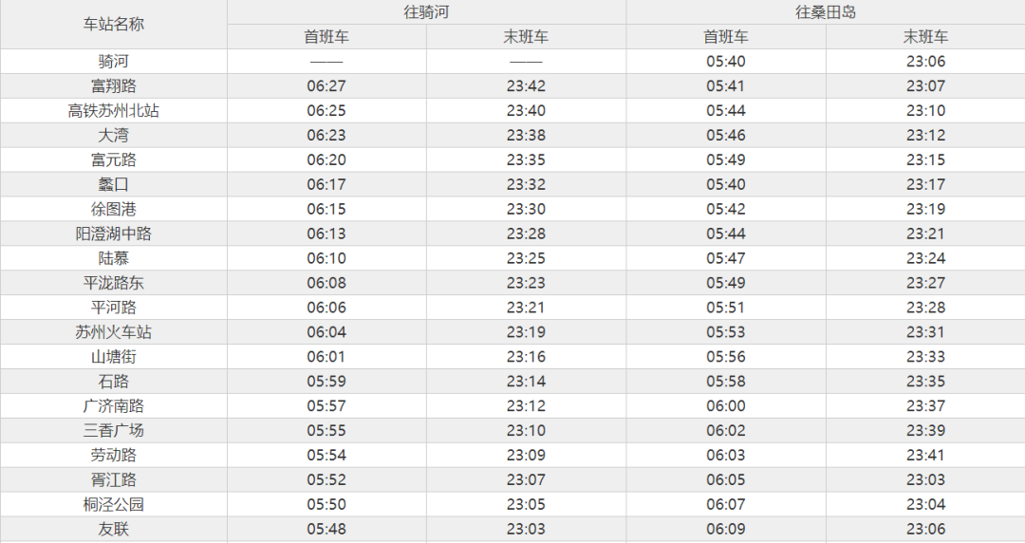This screenshot has width=1025, height=543.
Task: Click 末班车 header under 往桑田岛
Action: (x=925, y=37)
